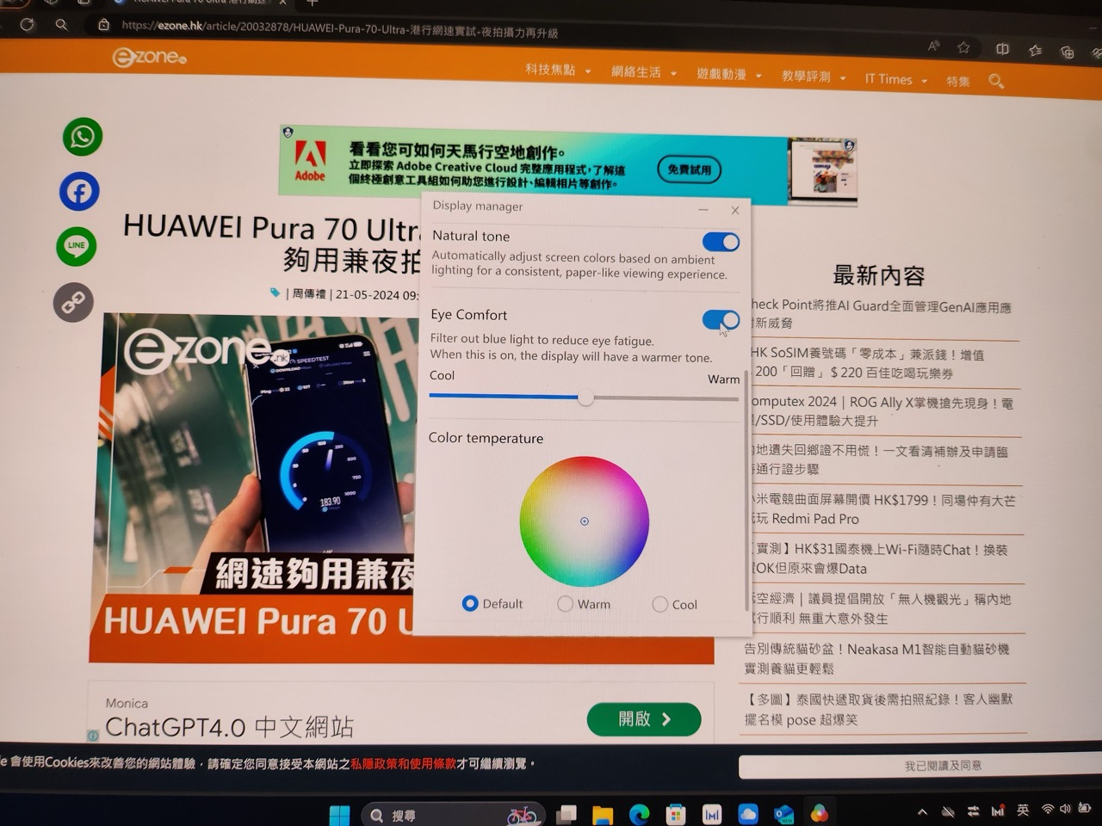Turn off the Eye Comfort toggle
Screen dimensions: 1102x826
coord(721,319)
